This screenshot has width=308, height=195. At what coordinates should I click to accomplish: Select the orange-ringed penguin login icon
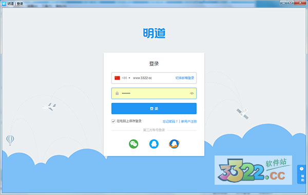coord(174,144)
